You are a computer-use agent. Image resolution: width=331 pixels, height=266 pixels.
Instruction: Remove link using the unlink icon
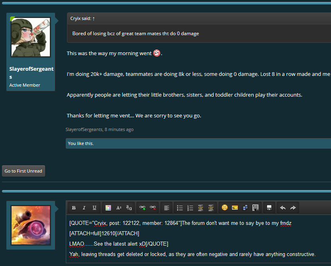[153, 208]
